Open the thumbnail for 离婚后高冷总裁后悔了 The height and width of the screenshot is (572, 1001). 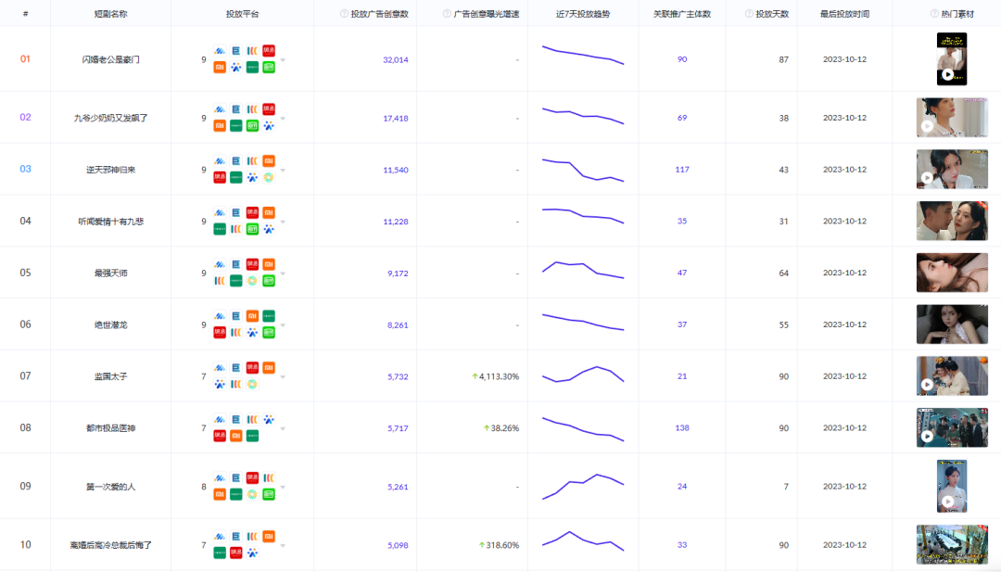click(x=952, y=544)
